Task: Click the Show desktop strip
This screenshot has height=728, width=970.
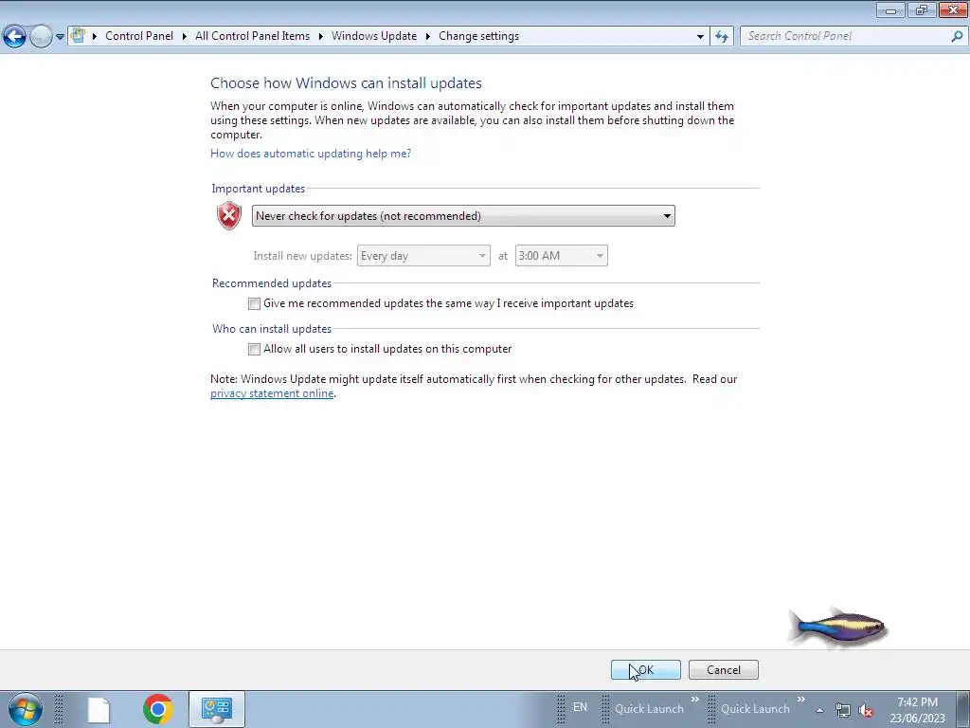Action: click(962, 709)
